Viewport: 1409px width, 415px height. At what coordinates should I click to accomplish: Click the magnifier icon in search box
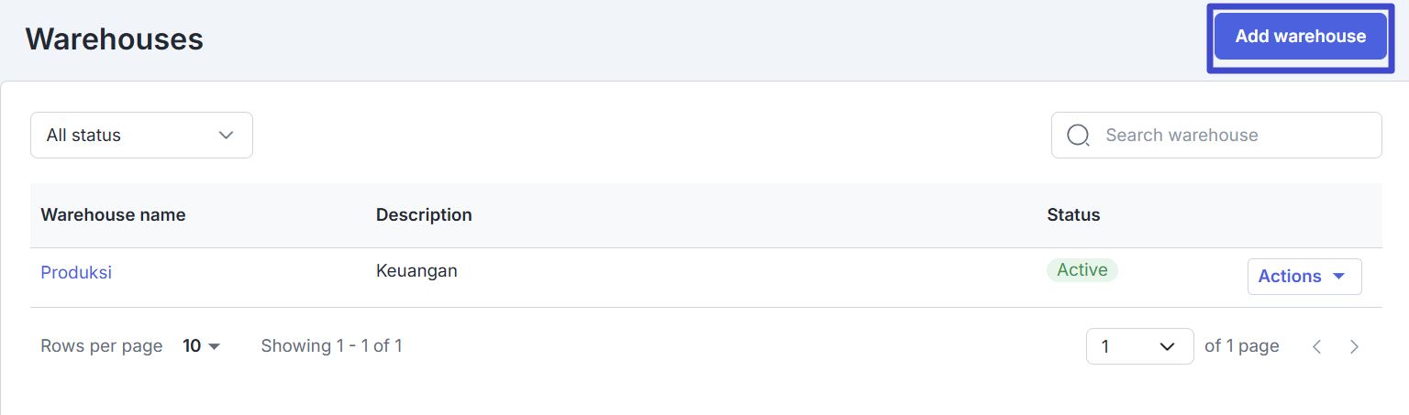[1079, 136]
